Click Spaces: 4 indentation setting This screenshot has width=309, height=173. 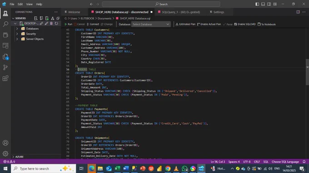click(234, 162)
